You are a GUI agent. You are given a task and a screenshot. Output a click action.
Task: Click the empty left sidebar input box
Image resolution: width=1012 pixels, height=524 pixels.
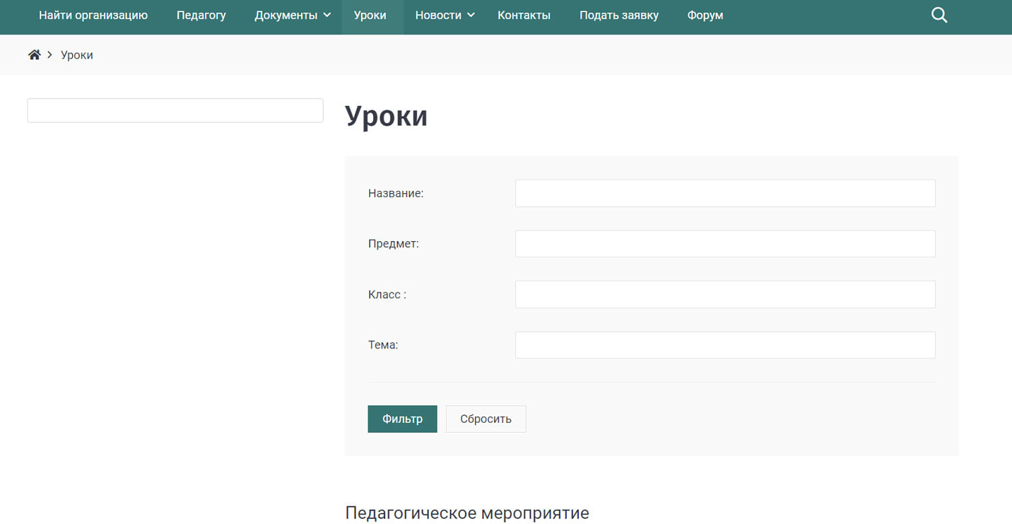coord(175,111)
